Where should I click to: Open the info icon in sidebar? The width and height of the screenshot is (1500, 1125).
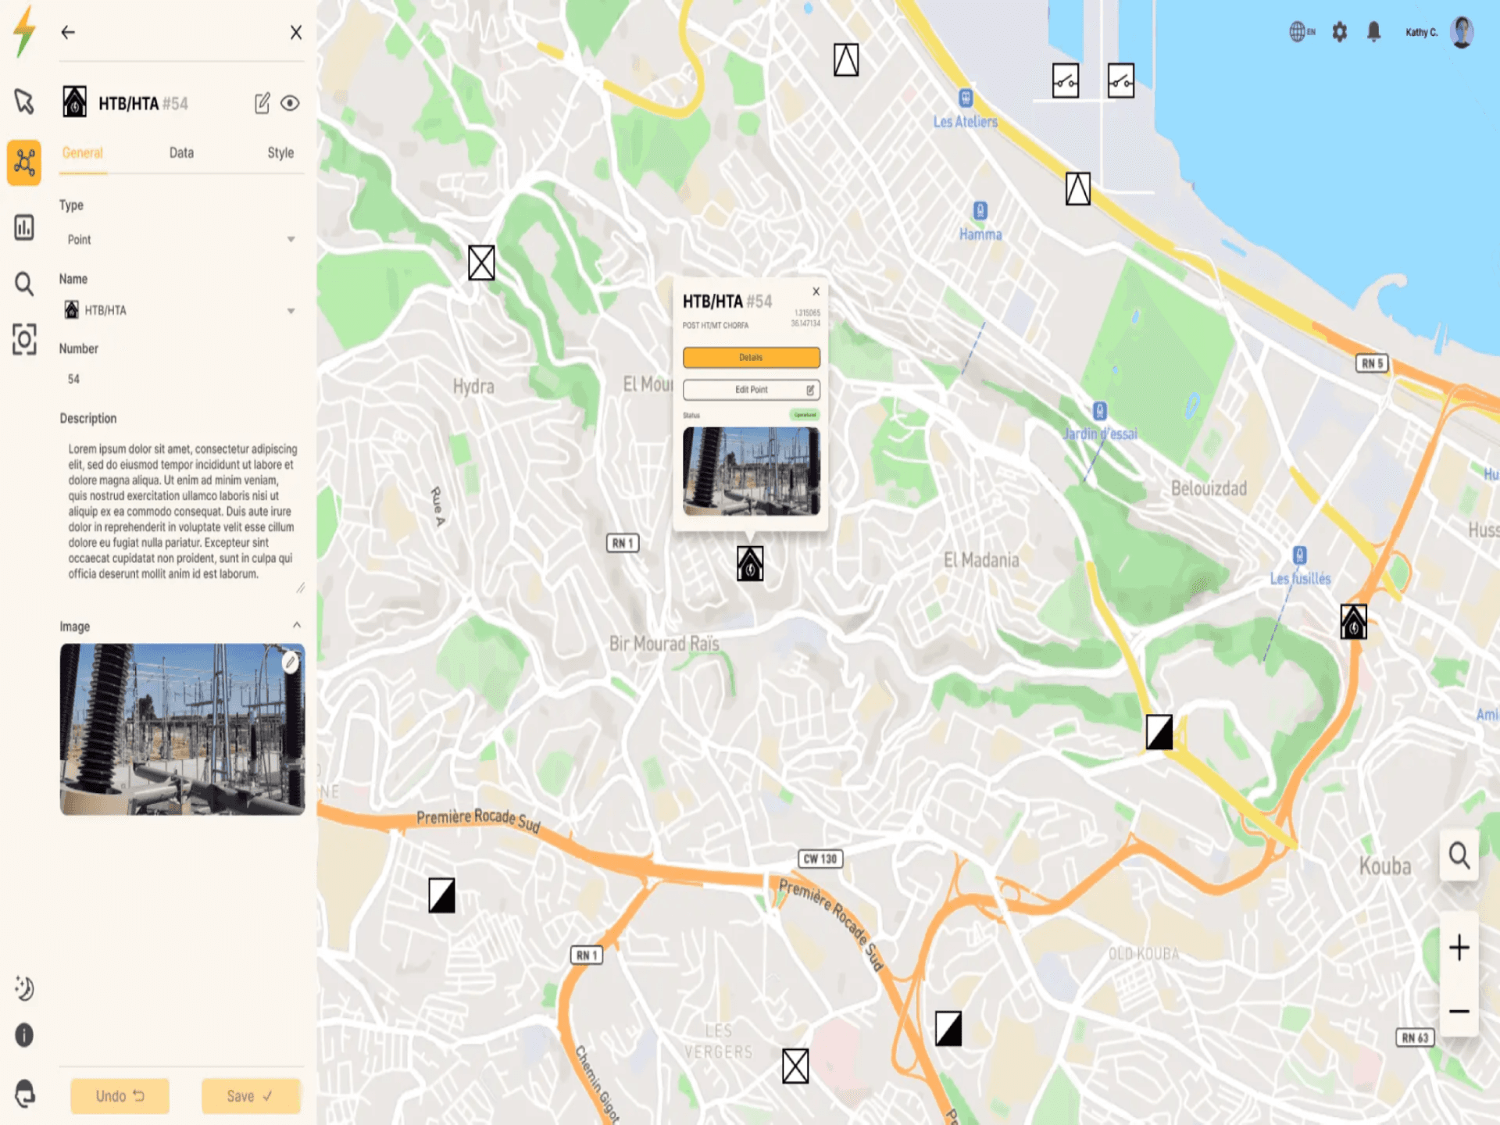(24, 1035)
